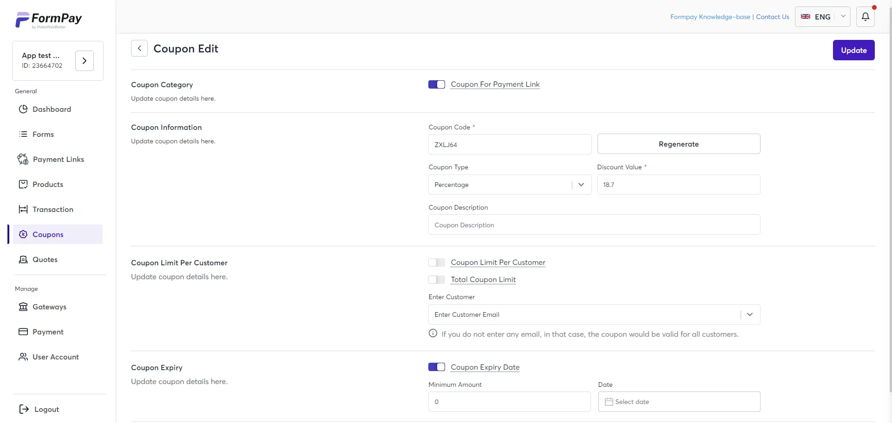
Task: Disable the Coupon For Payment Link toggle
Action: 436,84
